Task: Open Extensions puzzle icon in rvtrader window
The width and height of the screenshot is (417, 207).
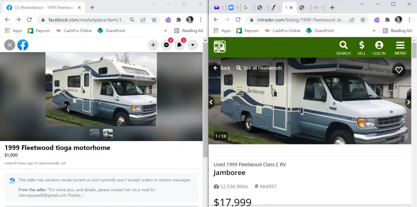Action: 387,19
